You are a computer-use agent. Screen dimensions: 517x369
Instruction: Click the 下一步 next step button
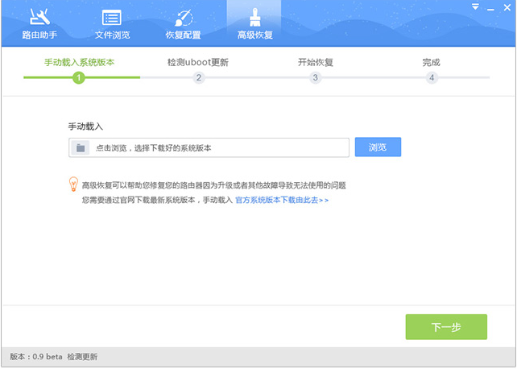[x=446, y=327]
